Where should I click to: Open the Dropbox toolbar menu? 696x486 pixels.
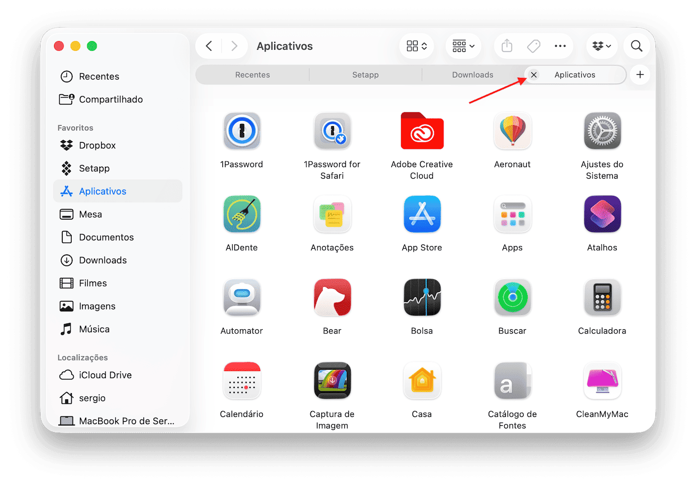click(601, 46)
